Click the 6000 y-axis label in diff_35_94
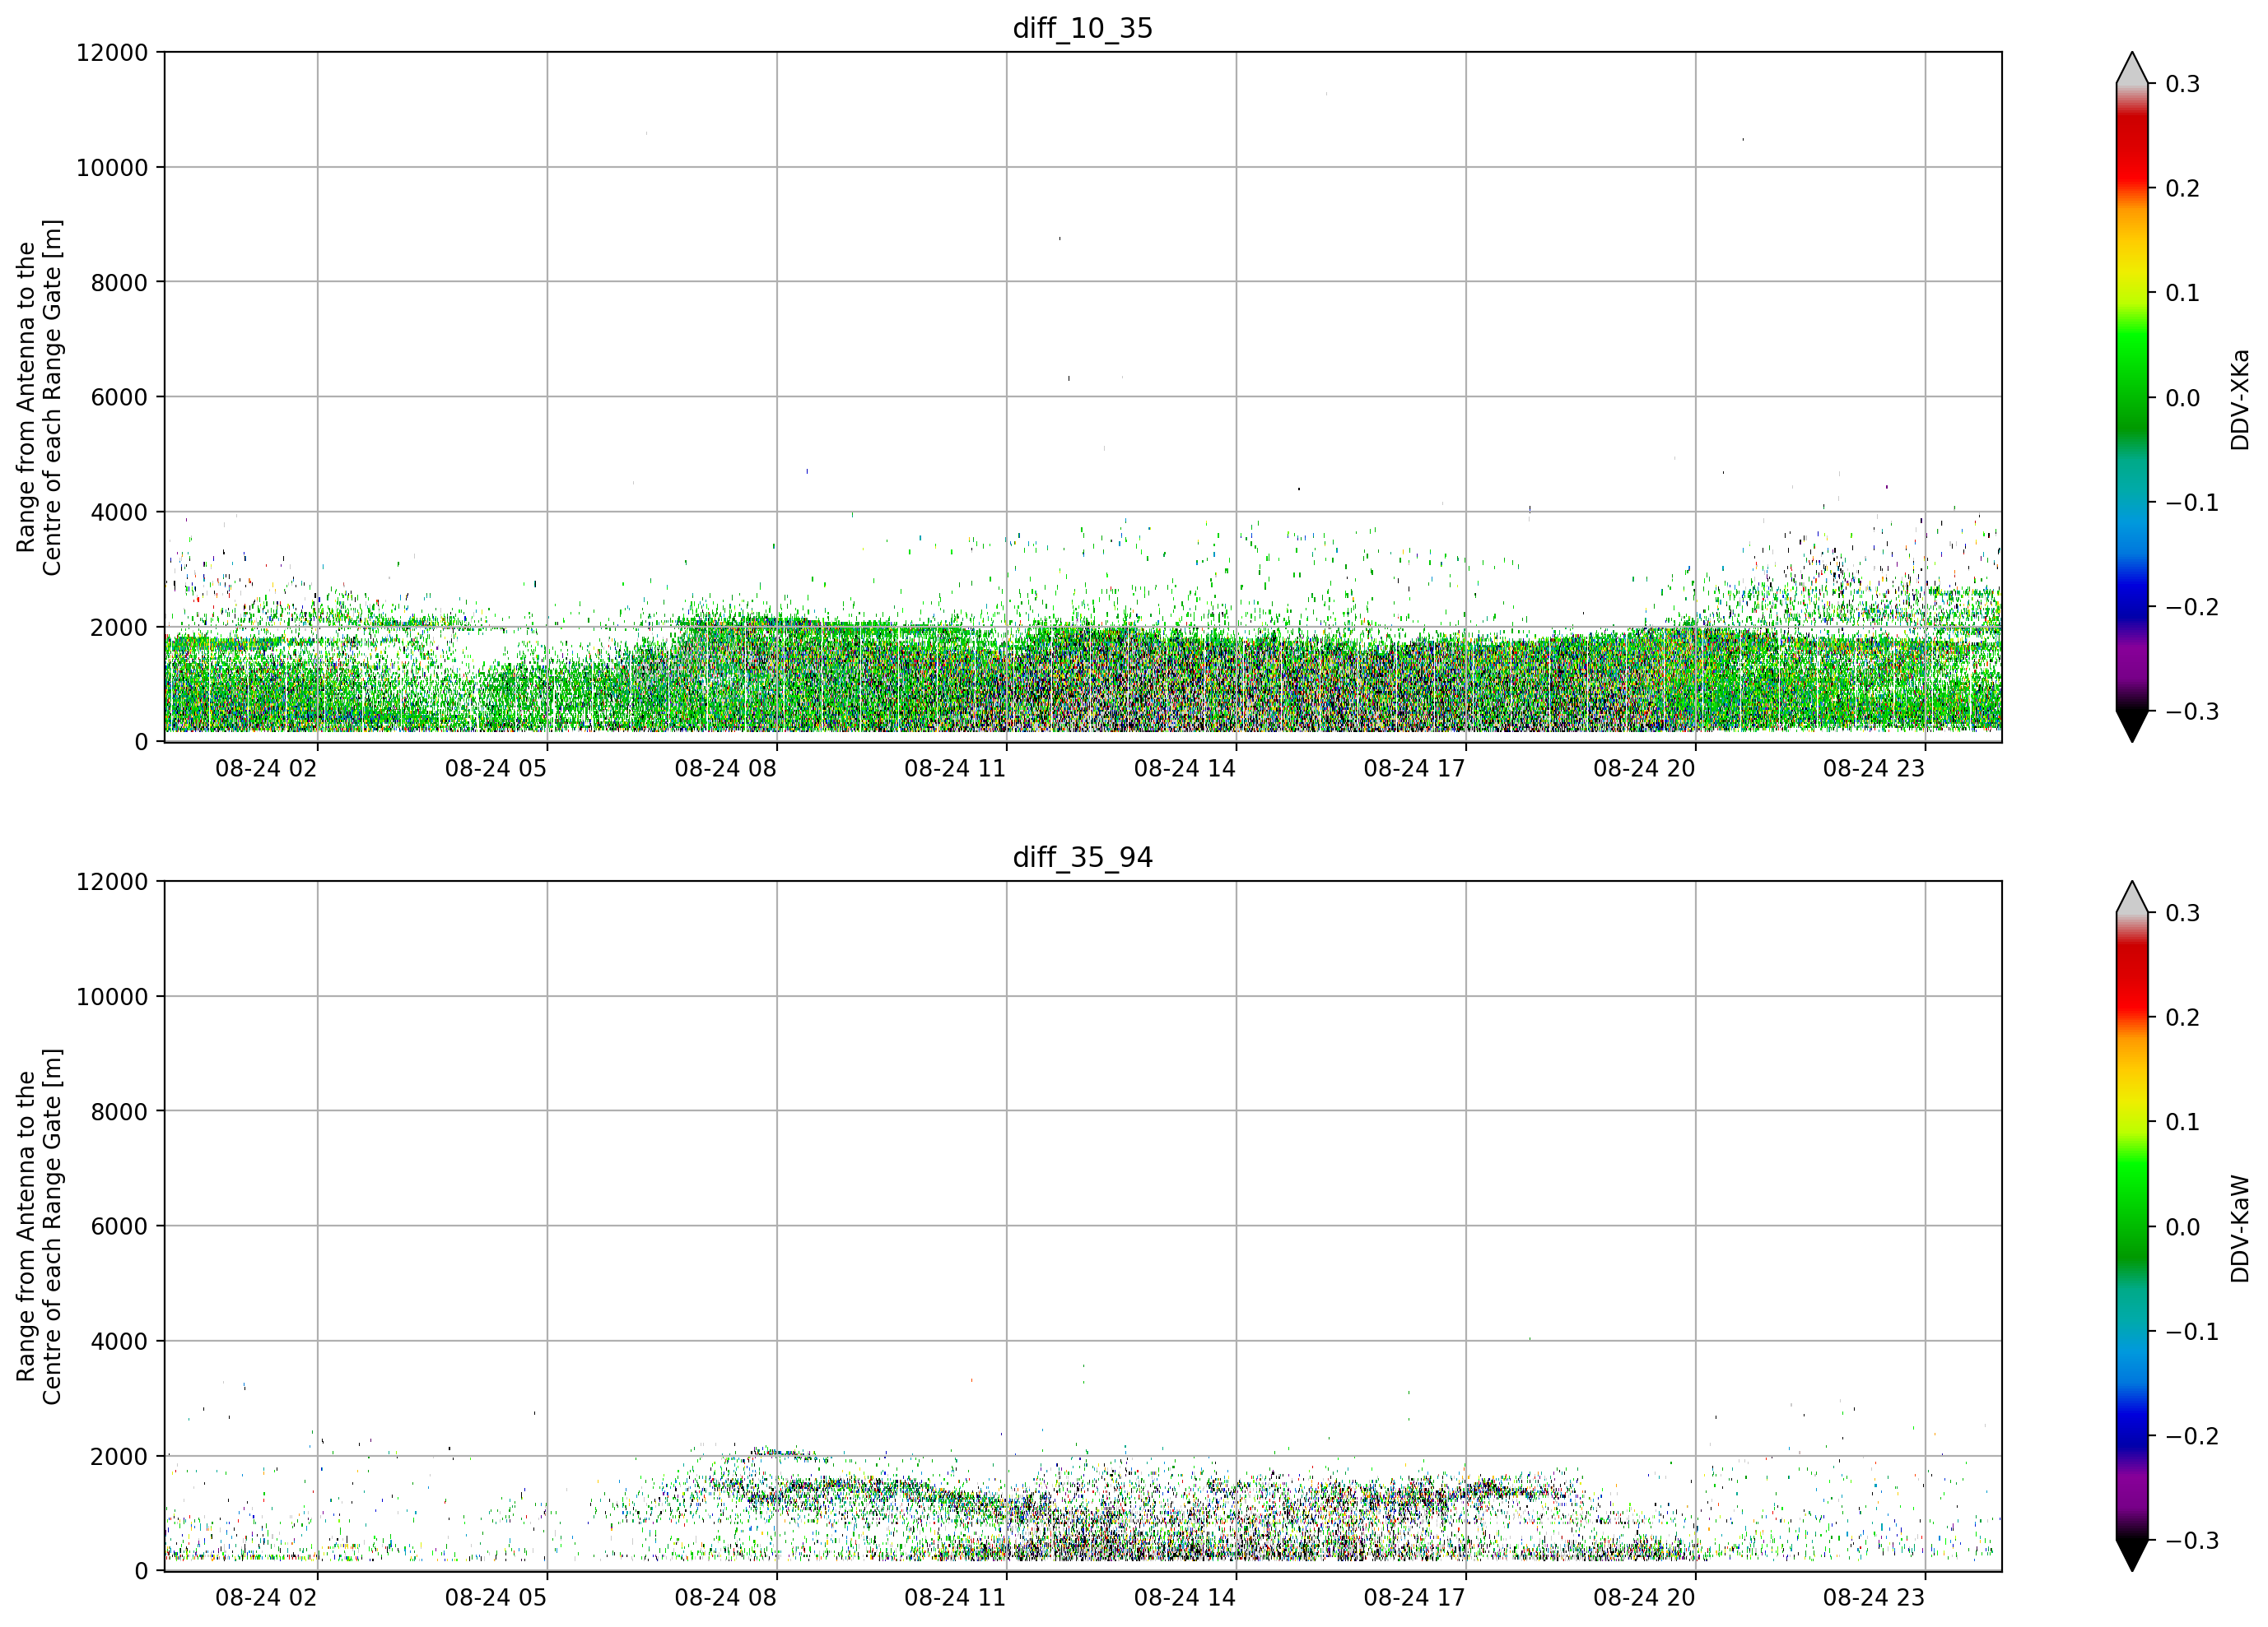 (x=119, y=1226)
